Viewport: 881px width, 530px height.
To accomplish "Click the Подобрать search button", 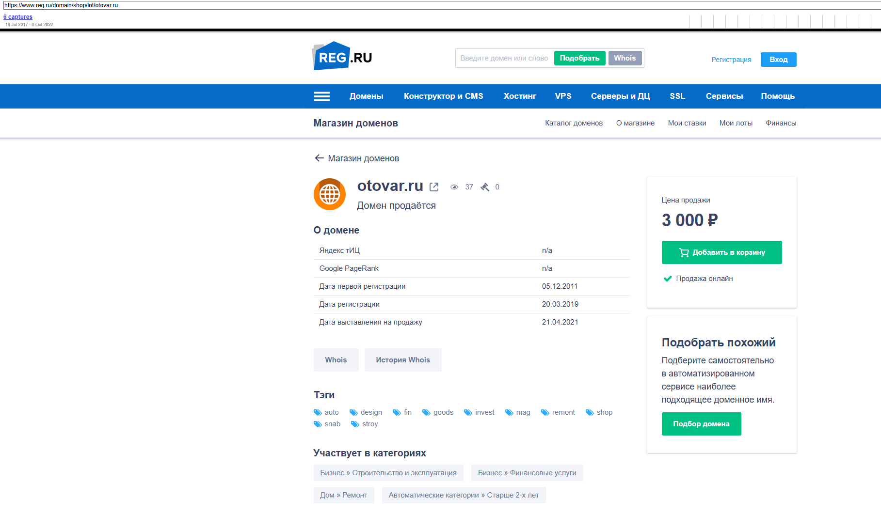I will point(580,58).
